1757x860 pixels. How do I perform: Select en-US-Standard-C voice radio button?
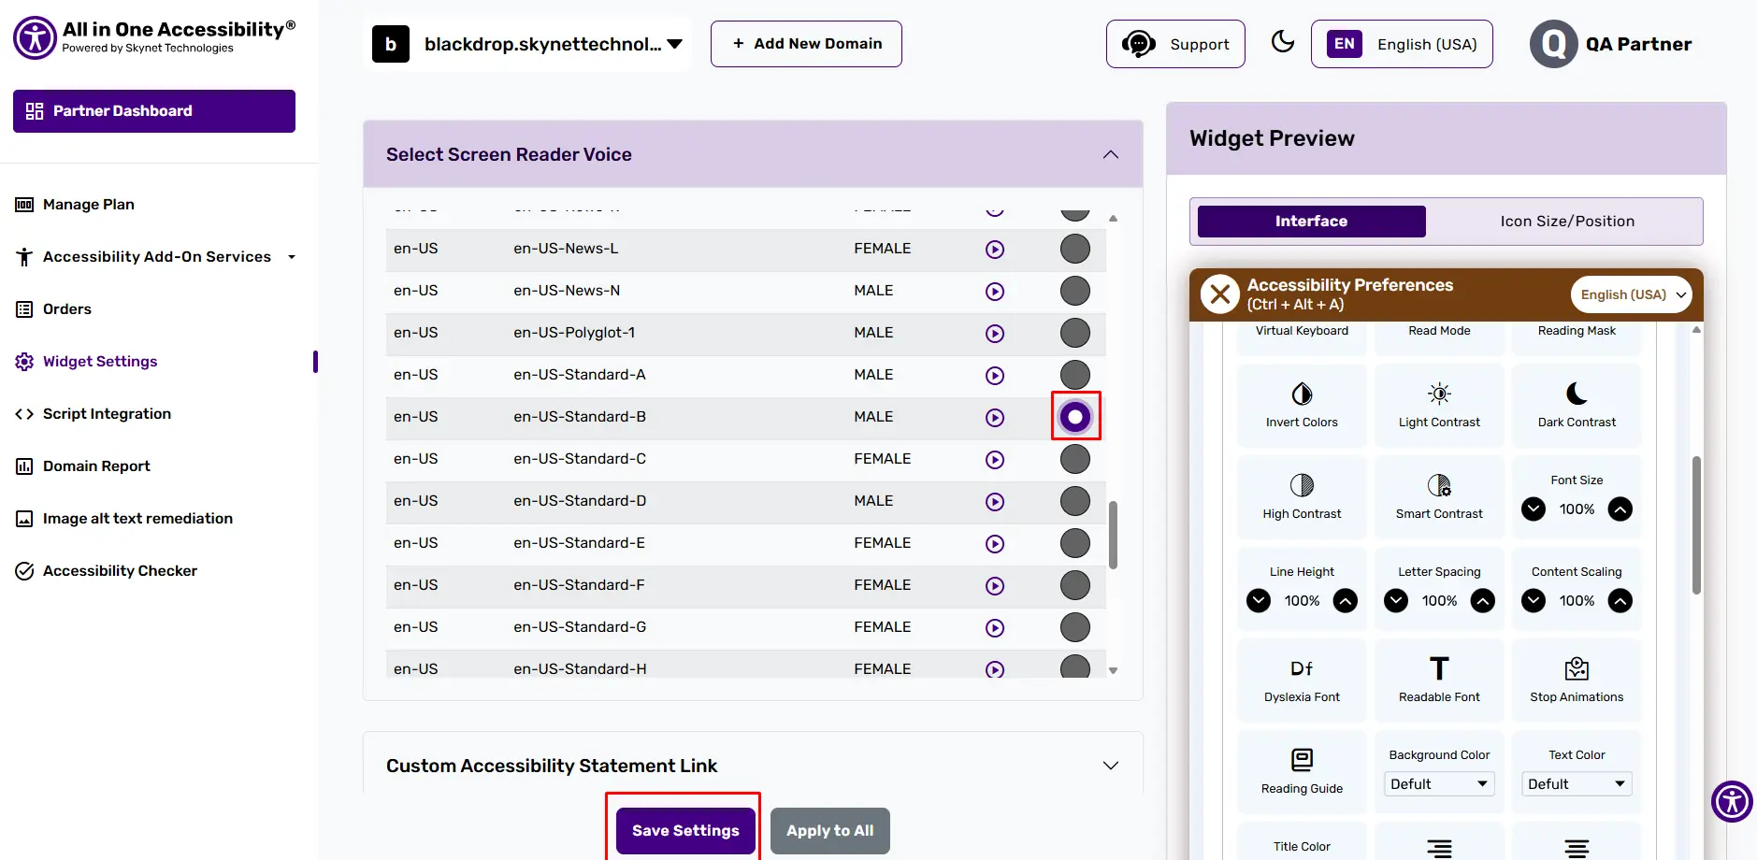[x=1075, y=459]
